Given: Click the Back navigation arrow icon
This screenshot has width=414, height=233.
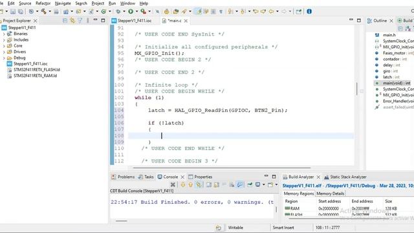Looking at the screenshot, I should pyautogui.click(x=271, y=12).
